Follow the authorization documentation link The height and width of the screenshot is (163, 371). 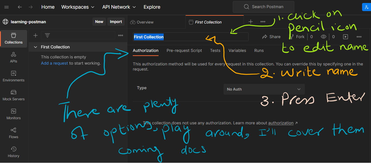281,123
